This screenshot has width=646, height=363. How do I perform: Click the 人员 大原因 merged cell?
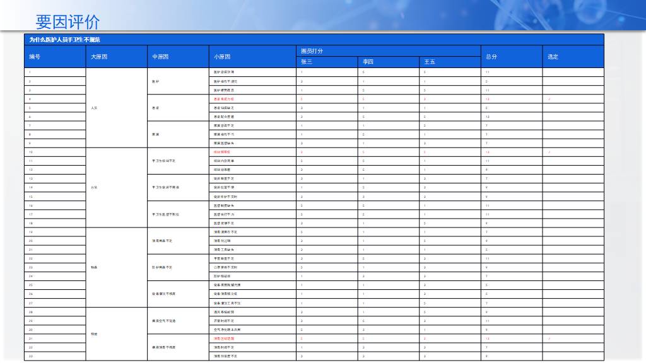tap(94, 108)
